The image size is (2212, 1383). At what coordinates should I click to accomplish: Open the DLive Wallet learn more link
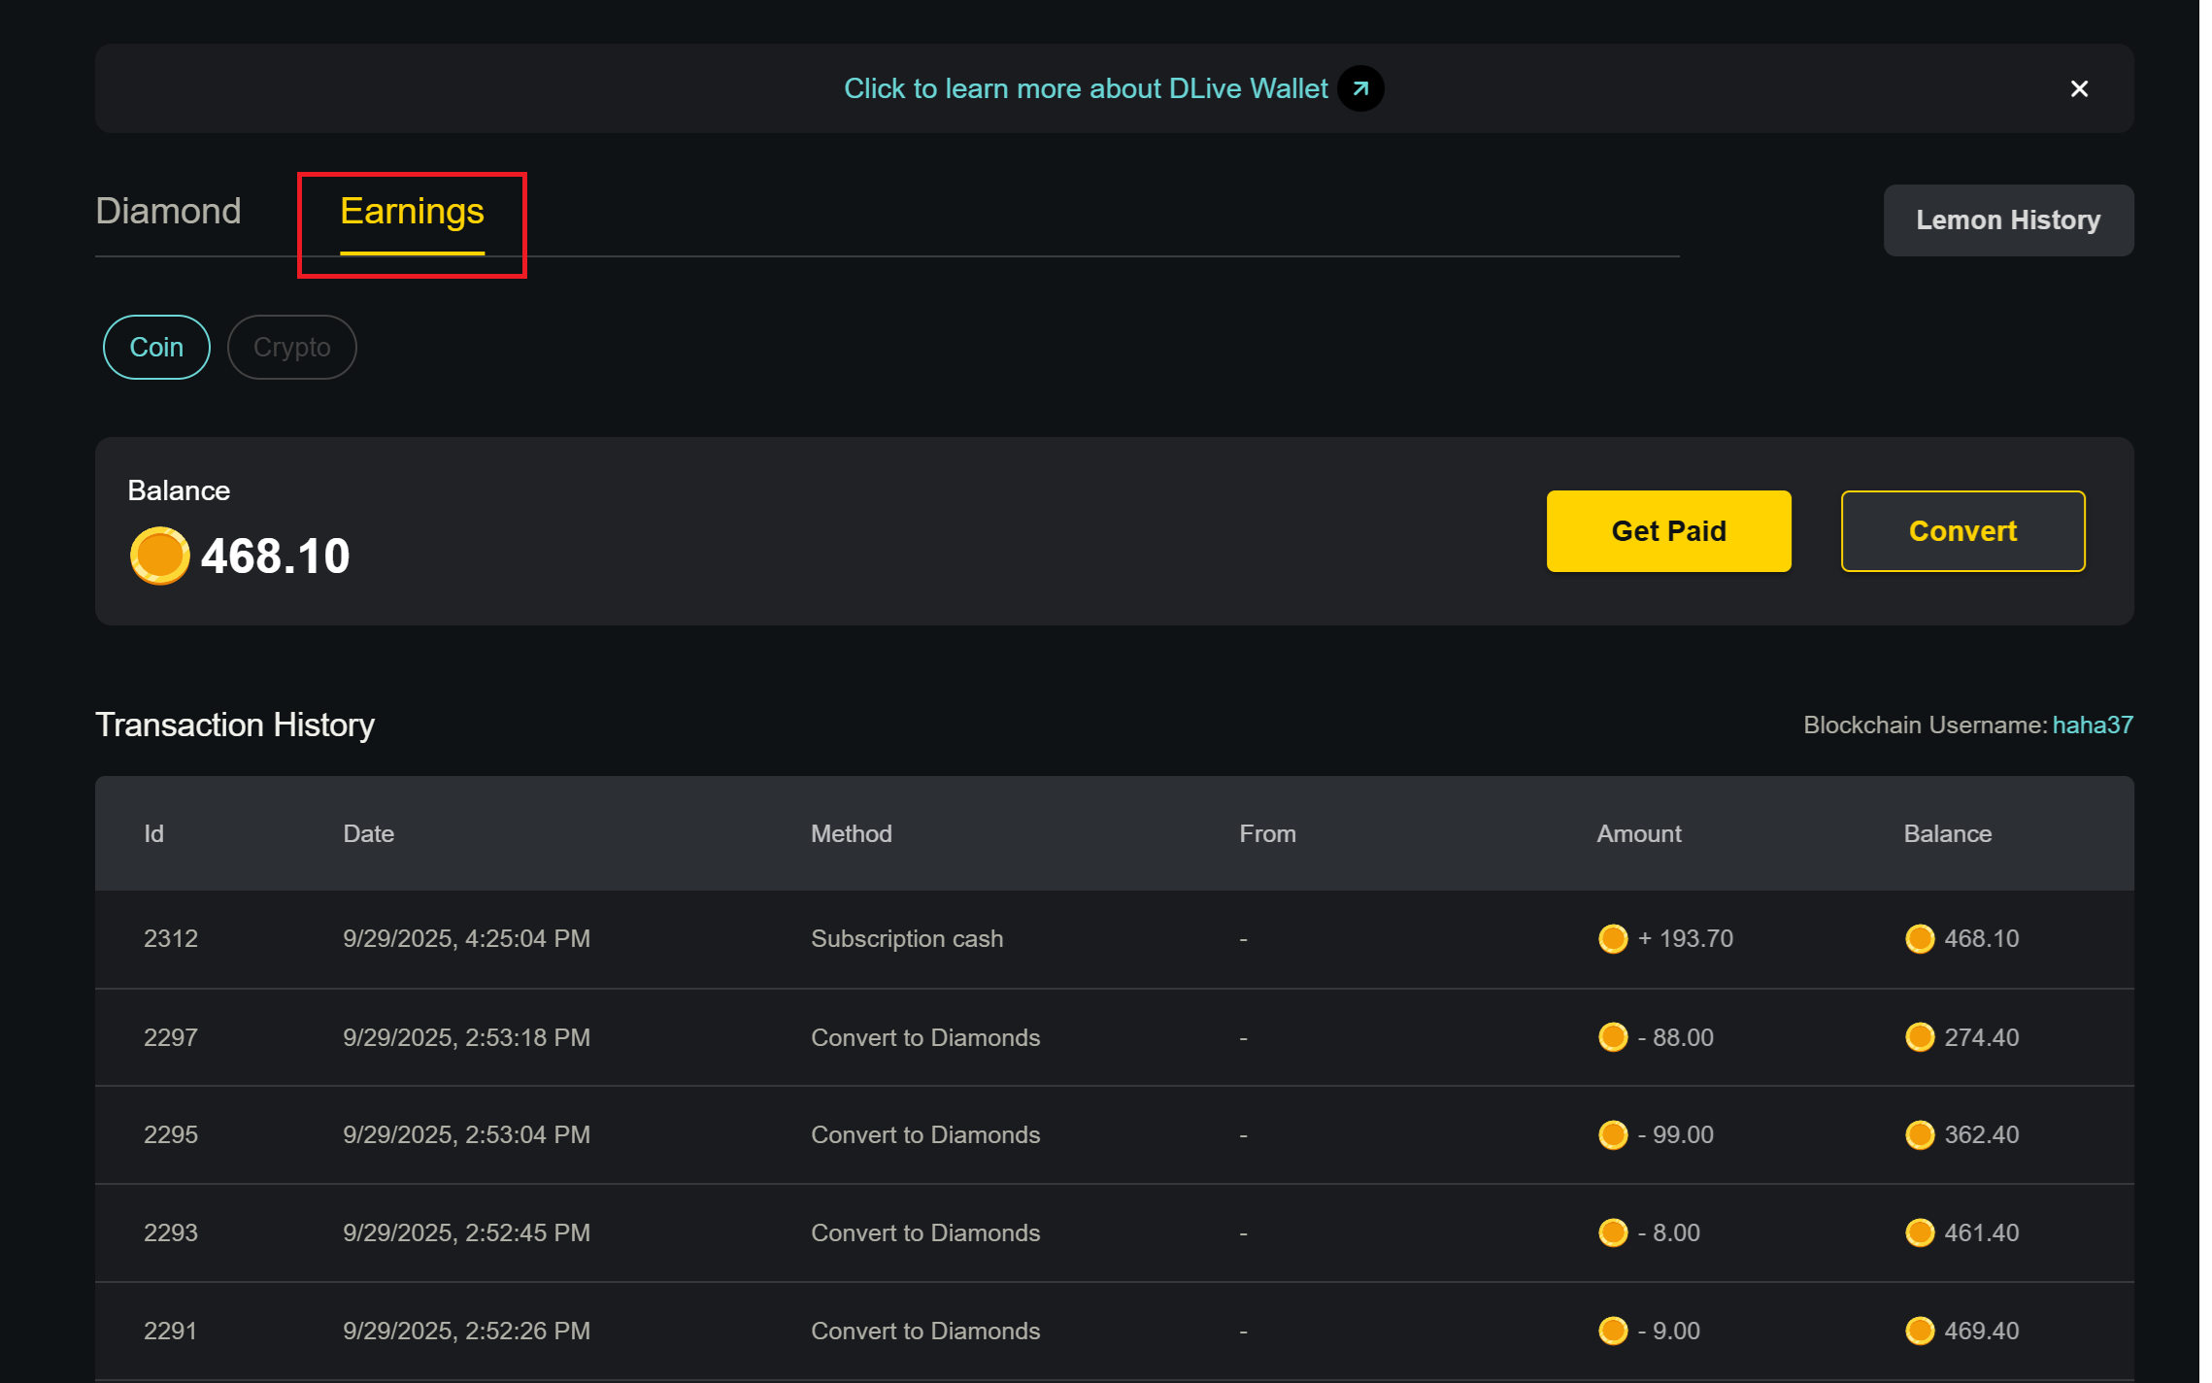[x=1085, y=88]
